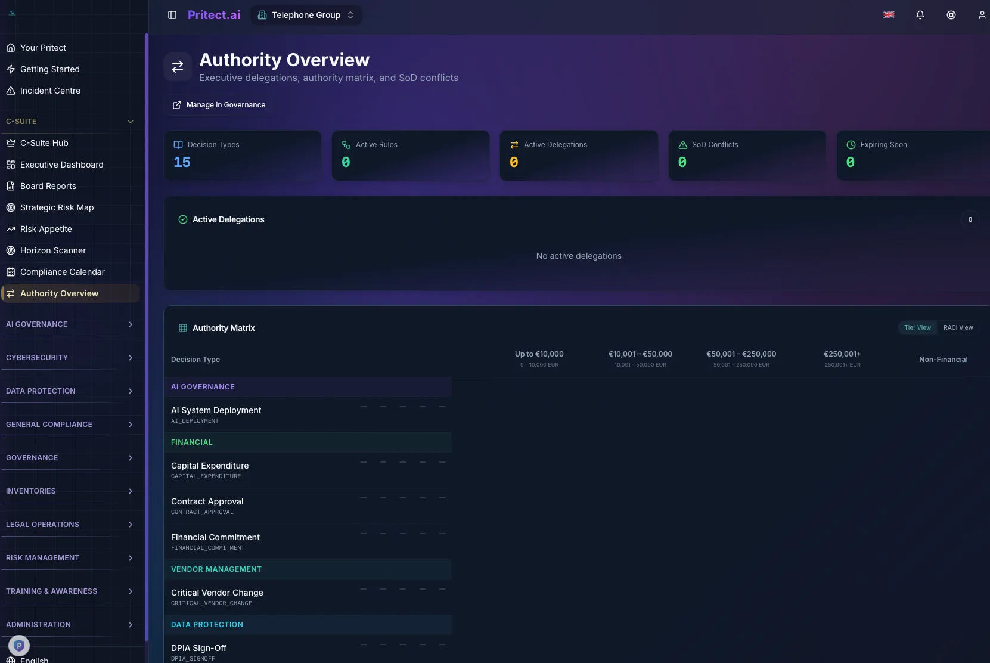Image resolution: width=990 pixels, height=663 pixels.
Task: Click the Active Delegations count badge
Action: click(970, 219)
